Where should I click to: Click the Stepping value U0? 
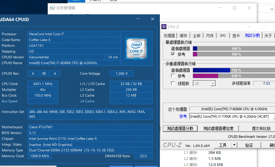74,51
